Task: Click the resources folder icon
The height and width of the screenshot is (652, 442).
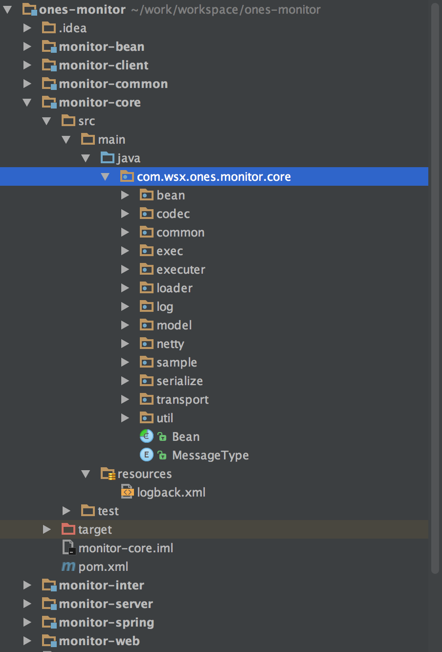Action: (x=108, y=473)
